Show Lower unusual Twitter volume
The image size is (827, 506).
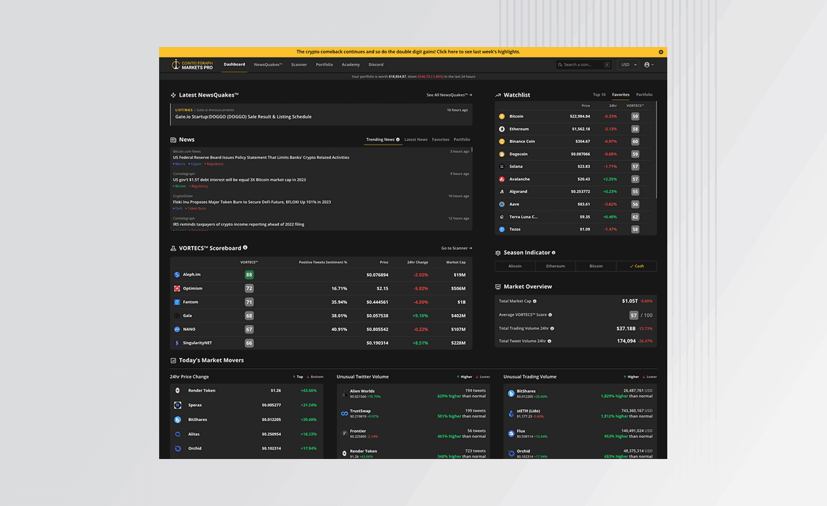[x=483, y=377]
